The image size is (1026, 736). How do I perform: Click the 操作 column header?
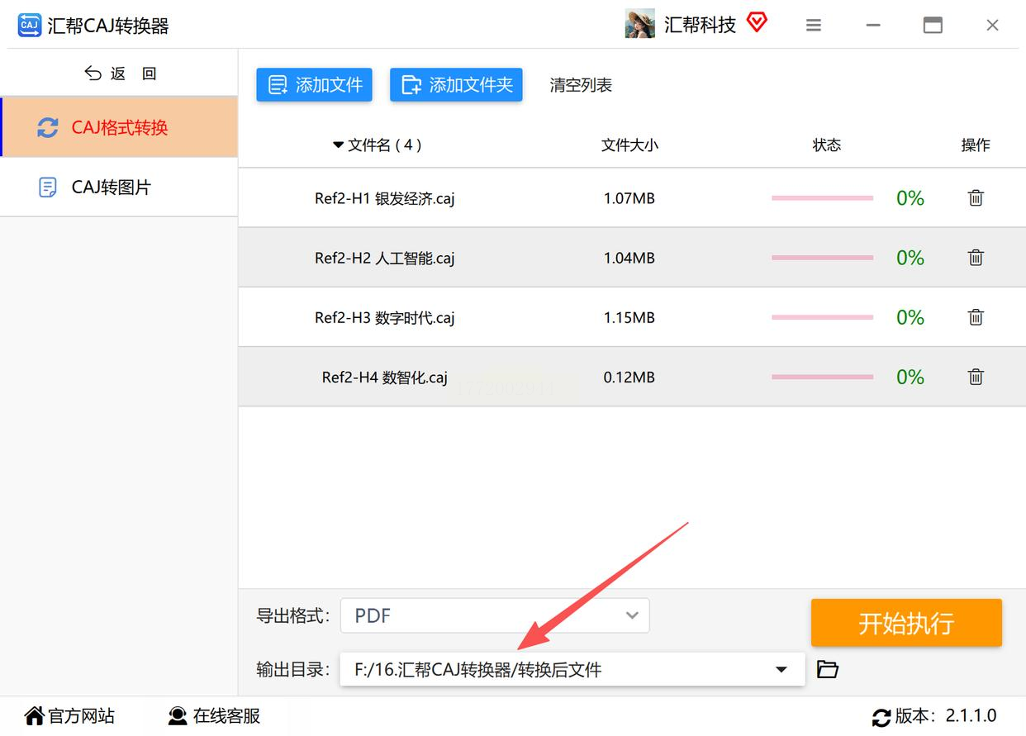[976, 145]
